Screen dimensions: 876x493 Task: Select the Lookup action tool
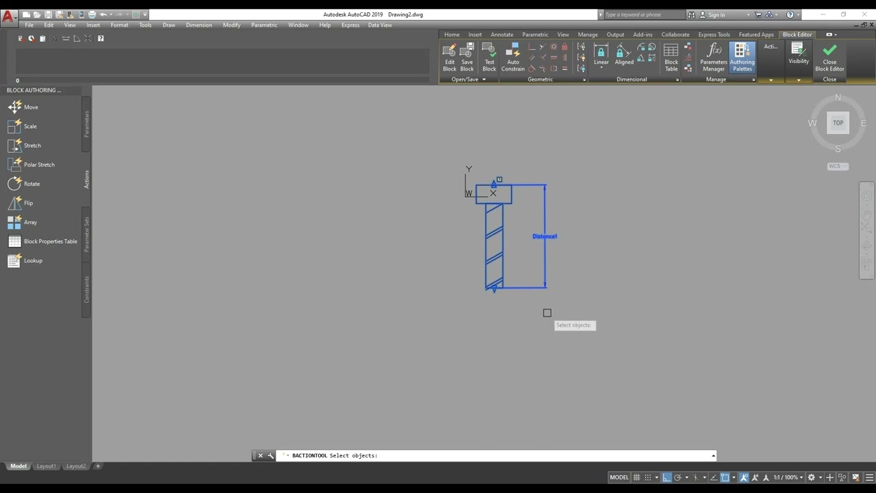[x=25, y=260]
